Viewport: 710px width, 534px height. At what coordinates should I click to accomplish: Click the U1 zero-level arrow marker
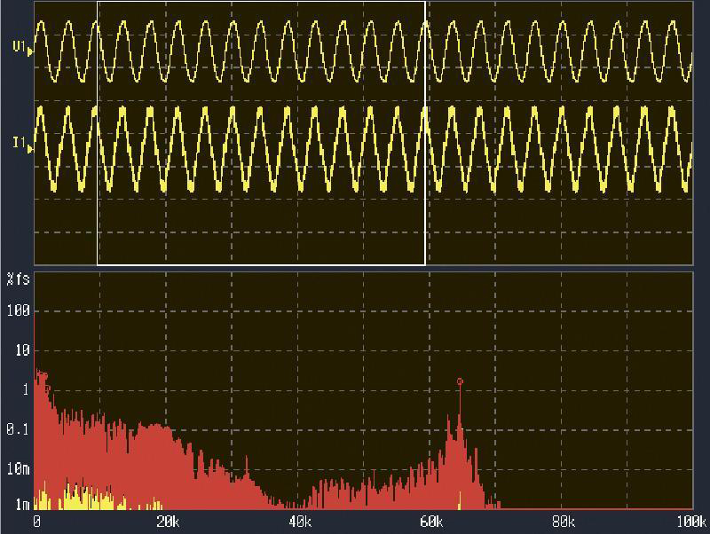[x=31, y=51]
